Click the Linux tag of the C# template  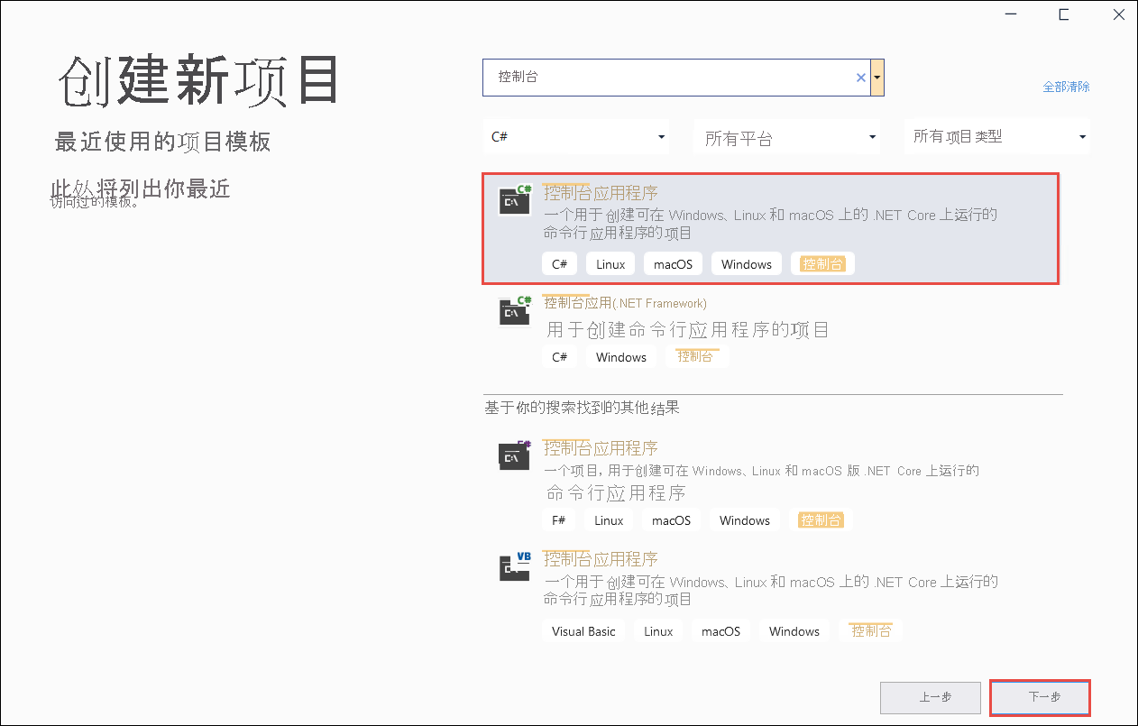610,264
